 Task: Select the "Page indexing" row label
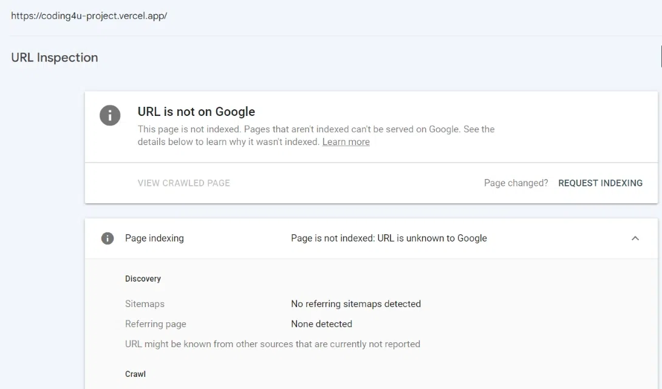(x=154, y=238)
